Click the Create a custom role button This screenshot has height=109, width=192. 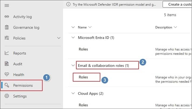click(177, 4)
